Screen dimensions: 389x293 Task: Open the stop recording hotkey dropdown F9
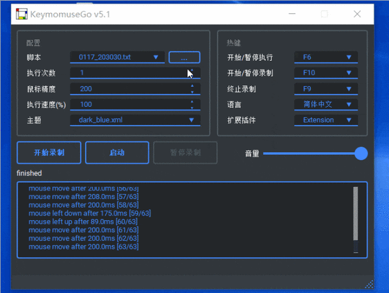click(326, 89)
